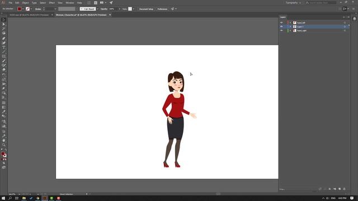Click target circle of Layer 1
358x201 pixels.
(345, 27)
